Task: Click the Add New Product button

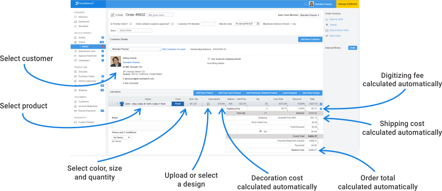Action: (x=204, y=93)
